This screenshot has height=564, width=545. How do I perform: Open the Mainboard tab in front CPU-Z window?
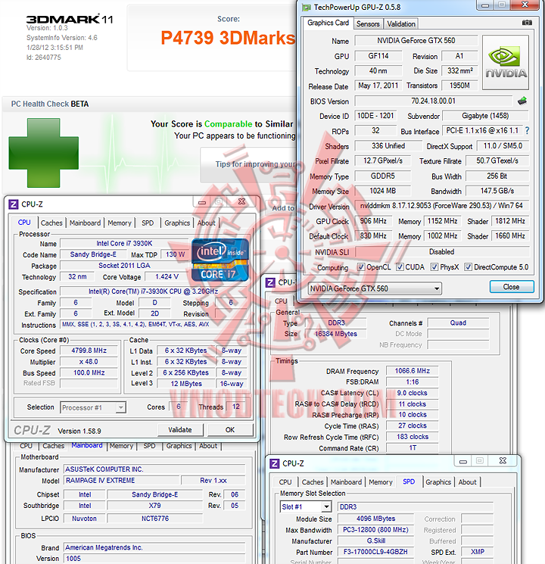coord(86,223)
